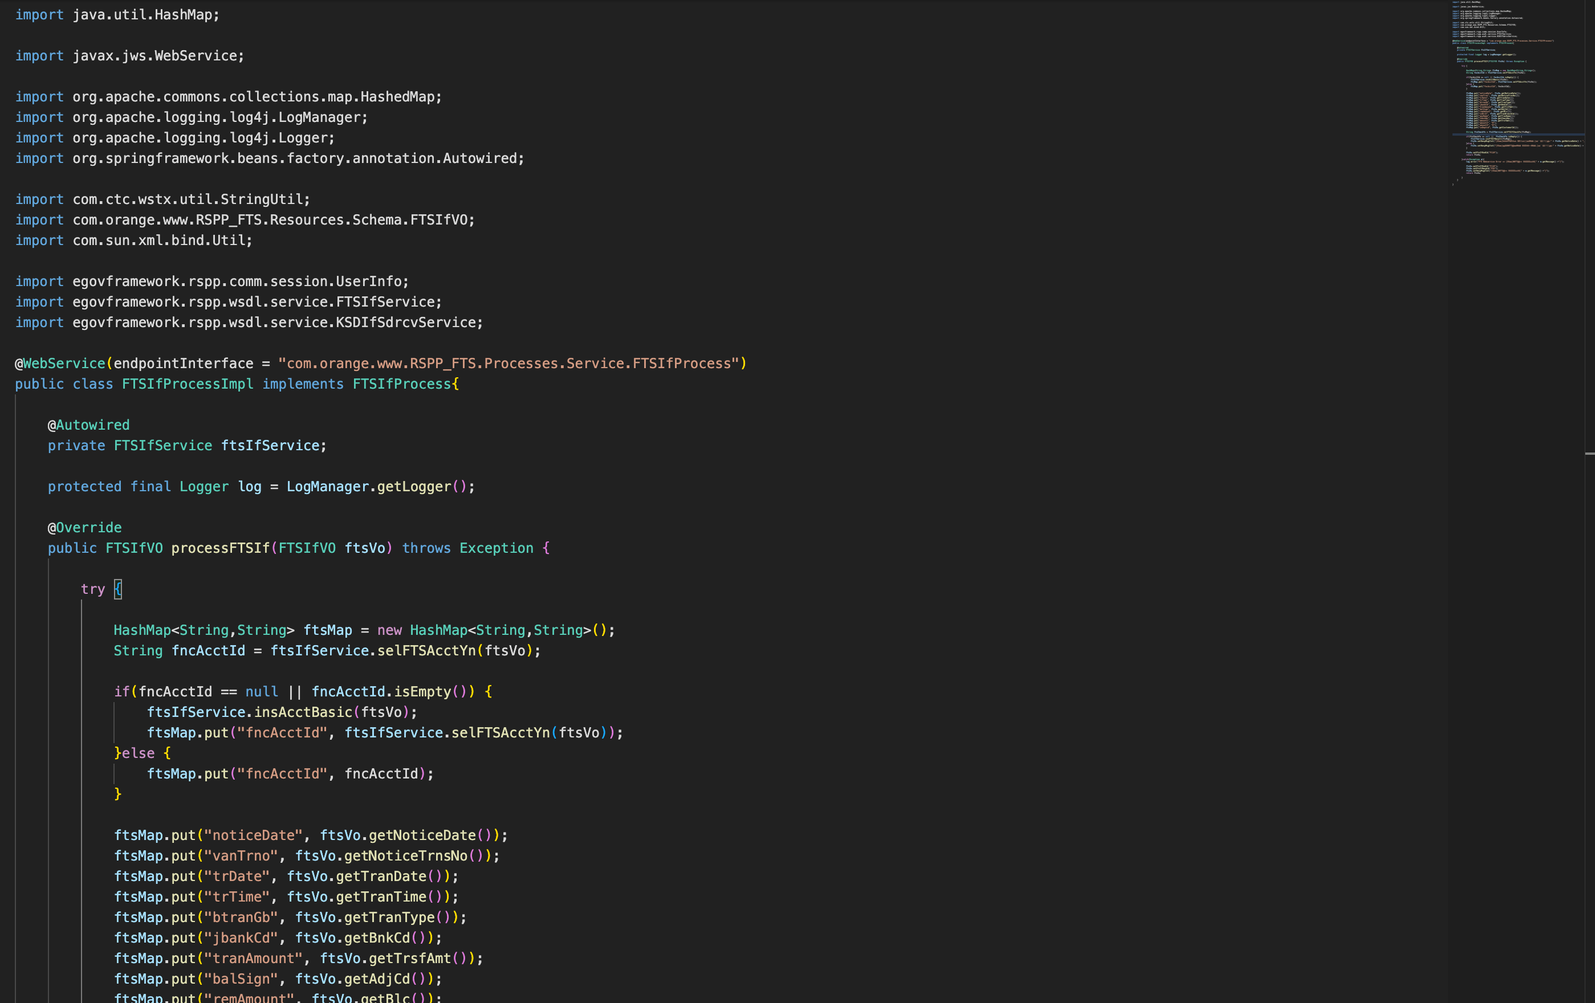1595x1003 pixels.
Task: Click 'throws Exception' in method signature
Action: (x=467, y=548)
